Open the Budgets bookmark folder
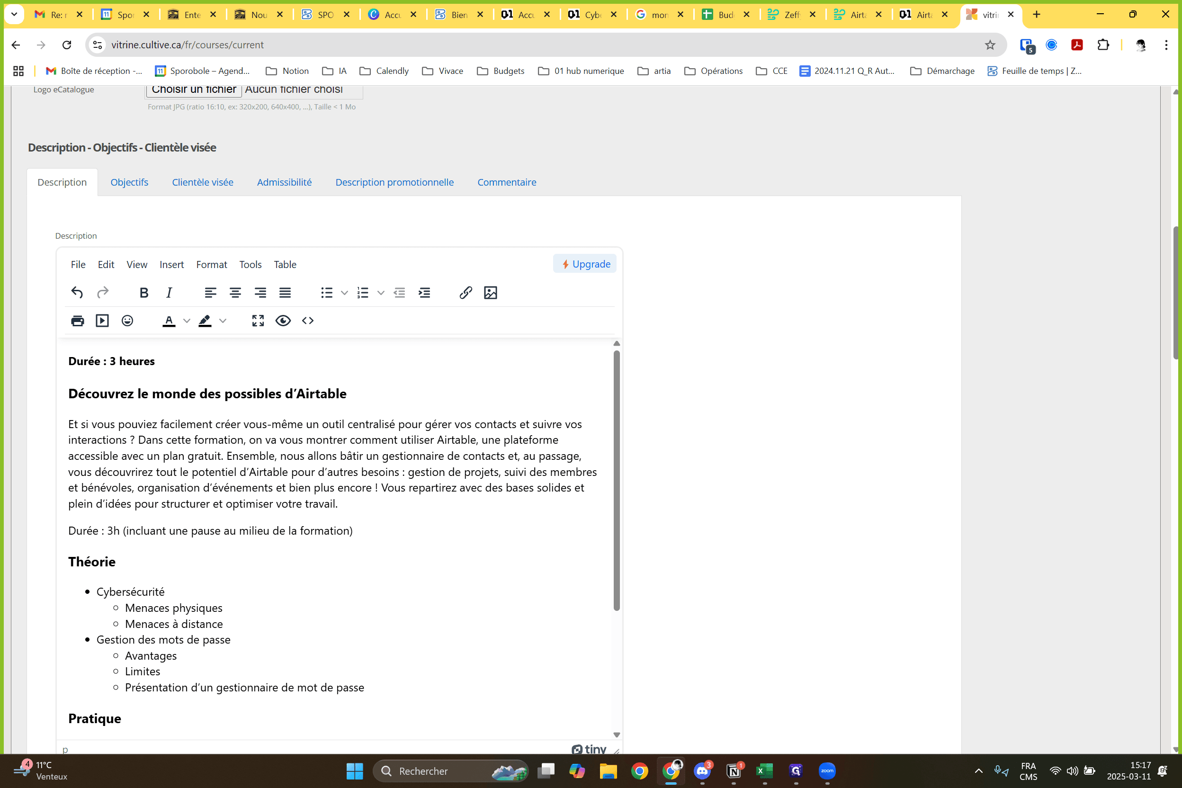The width and height of the screenshot is (1182, 788). 501,71
